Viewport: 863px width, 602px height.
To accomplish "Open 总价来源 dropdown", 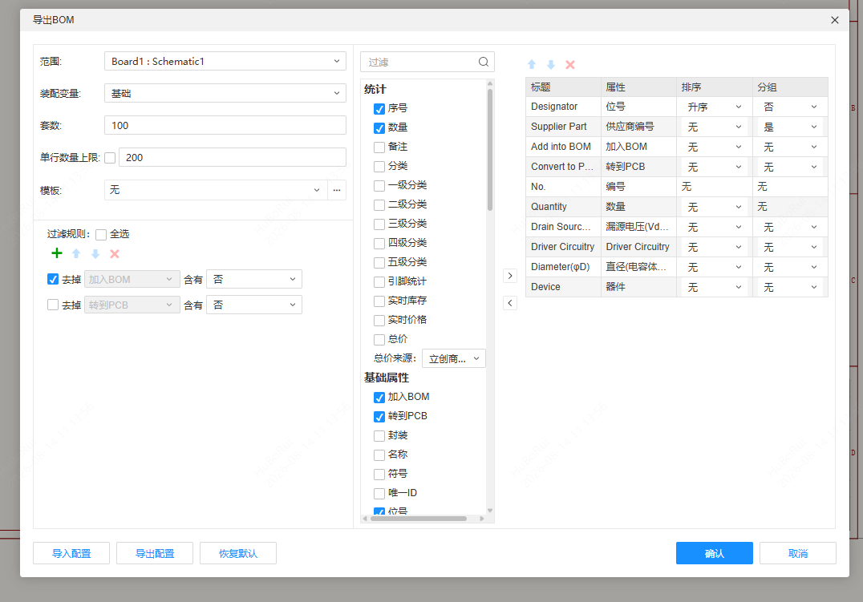I will click(x=453, y=359).
